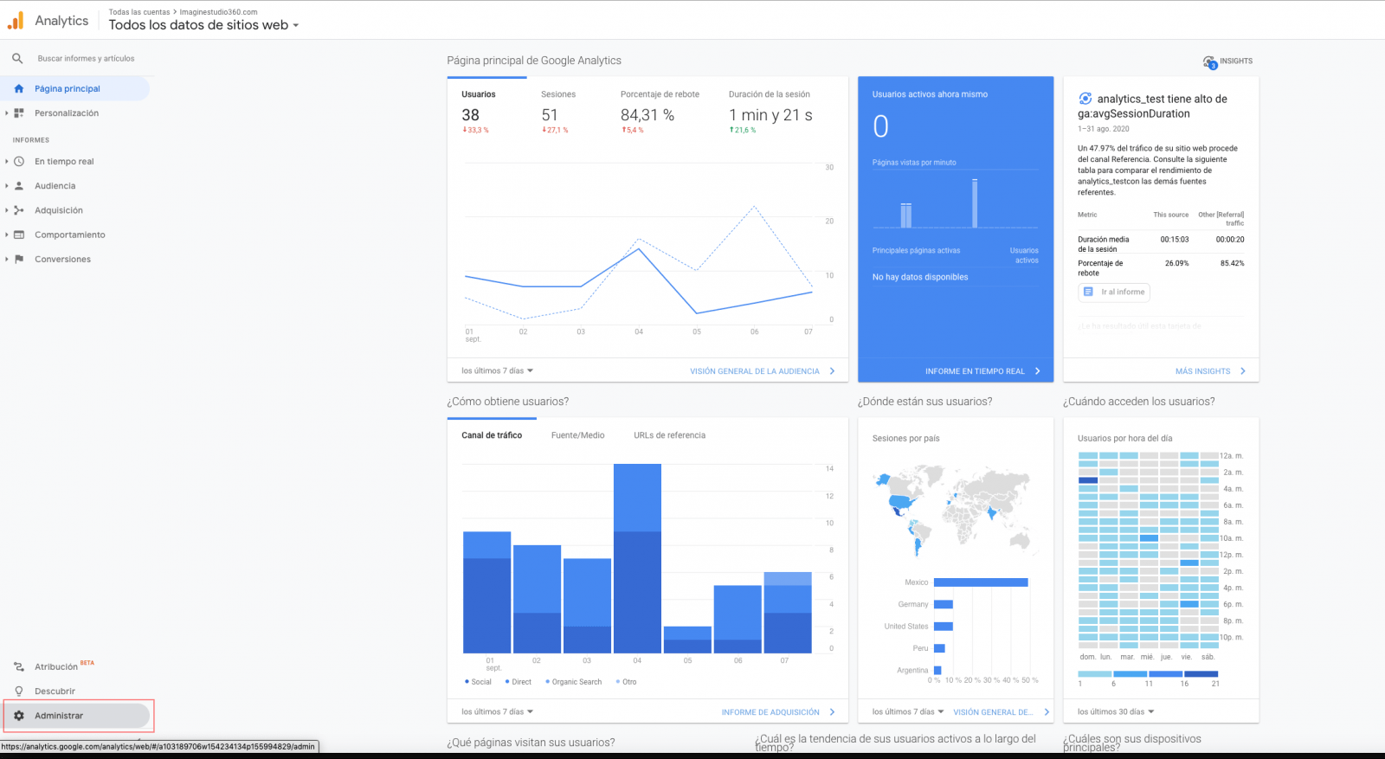This screenshot has height=759, width=1385.
Task: Open the Insights icon at top right
Action: (1209, 61)
